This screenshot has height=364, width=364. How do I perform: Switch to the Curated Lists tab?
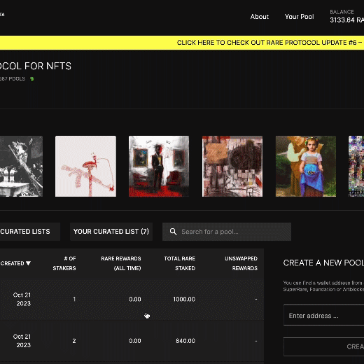pos(30,232)
